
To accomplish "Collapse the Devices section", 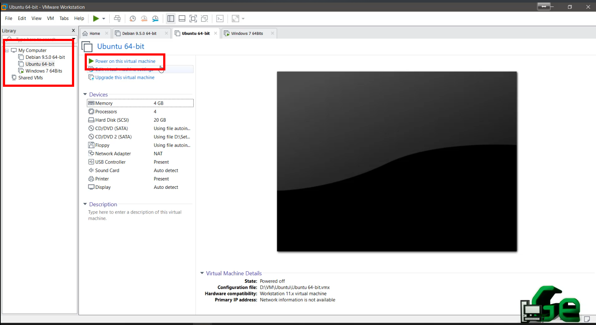I will coord(85,94).
